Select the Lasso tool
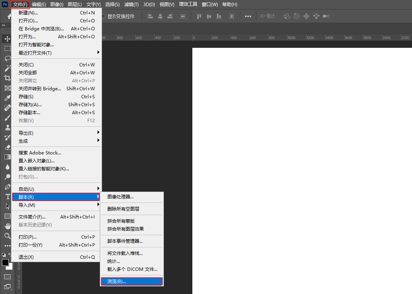This screenshot has width=412, height=294. (7, 58)
